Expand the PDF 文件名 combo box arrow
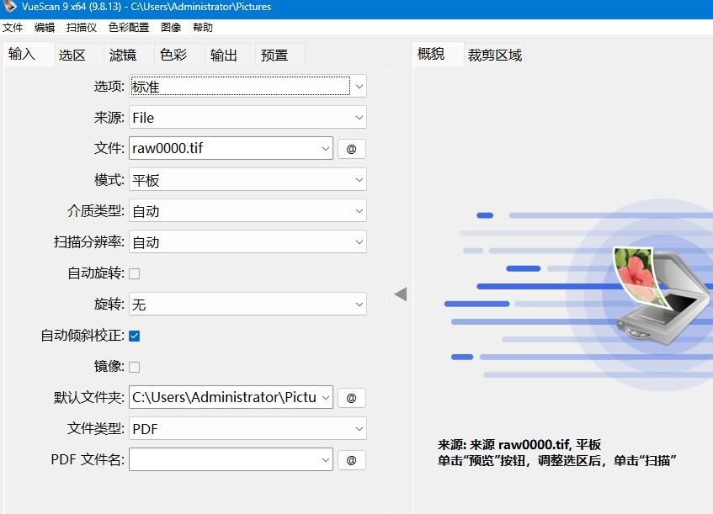713x514 pixels. [x=326, y=459]
